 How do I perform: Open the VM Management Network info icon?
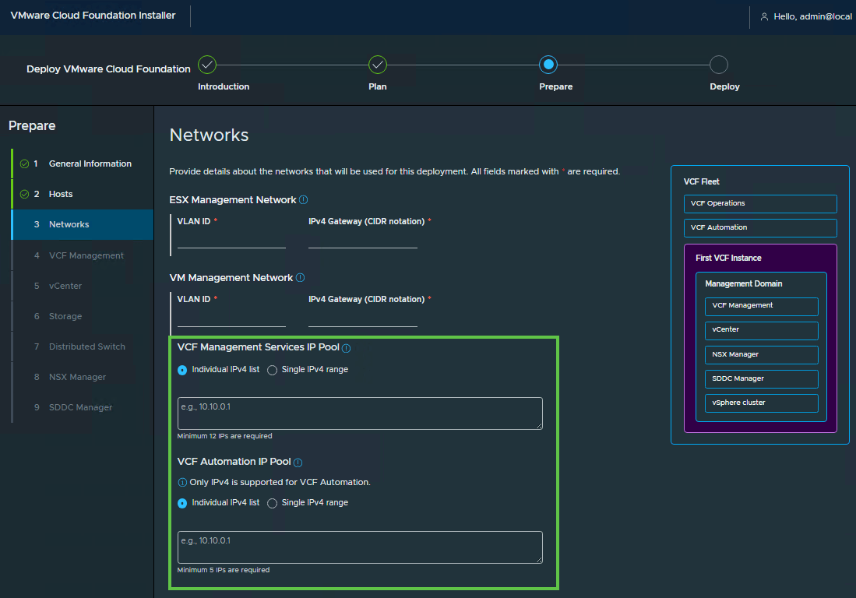(x=300, y=278)
